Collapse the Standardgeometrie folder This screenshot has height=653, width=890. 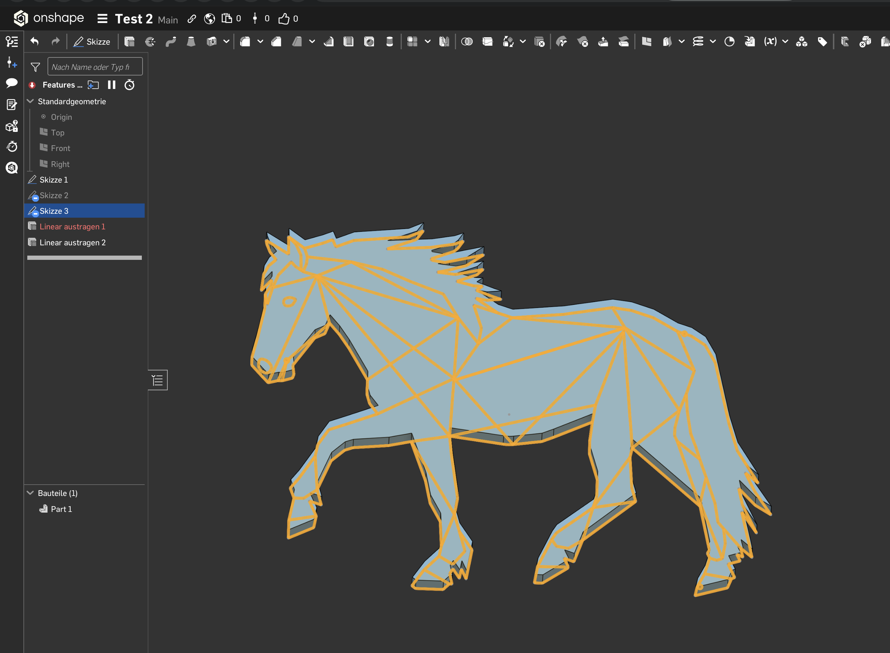coord(30,101)
